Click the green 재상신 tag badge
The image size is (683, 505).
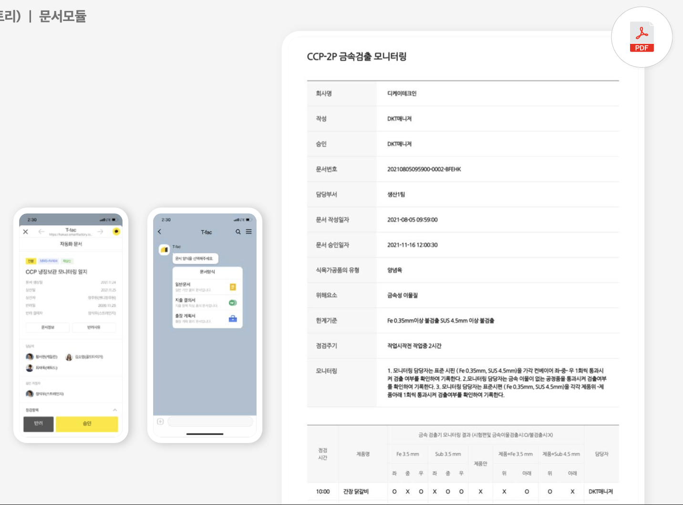(67, 261)
